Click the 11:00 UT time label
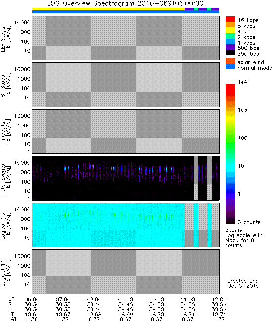 click(x=188, y=300)
